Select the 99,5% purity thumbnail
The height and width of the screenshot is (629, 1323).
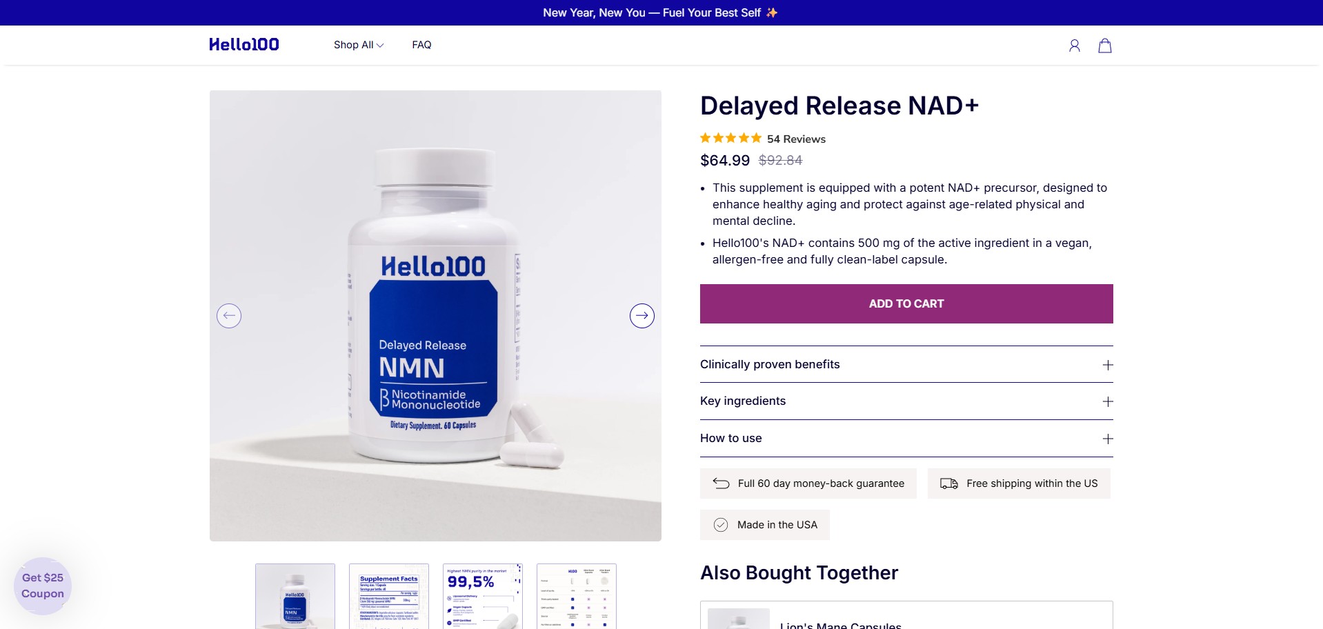click(483, 596)
